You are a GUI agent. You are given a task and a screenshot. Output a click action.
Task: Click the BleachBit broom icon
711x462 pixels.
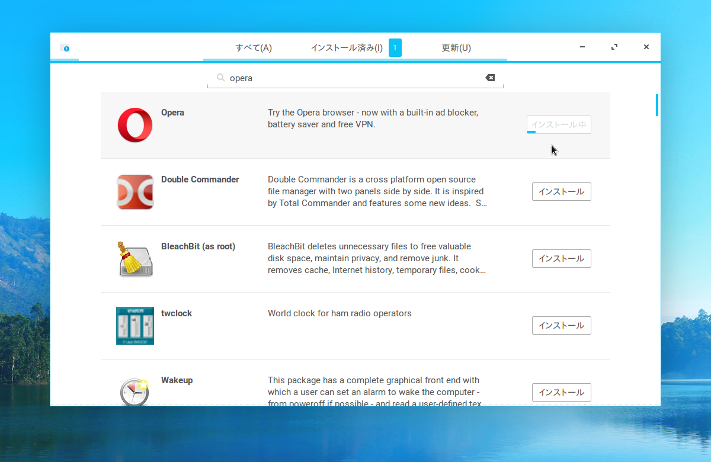coord(135,259)
